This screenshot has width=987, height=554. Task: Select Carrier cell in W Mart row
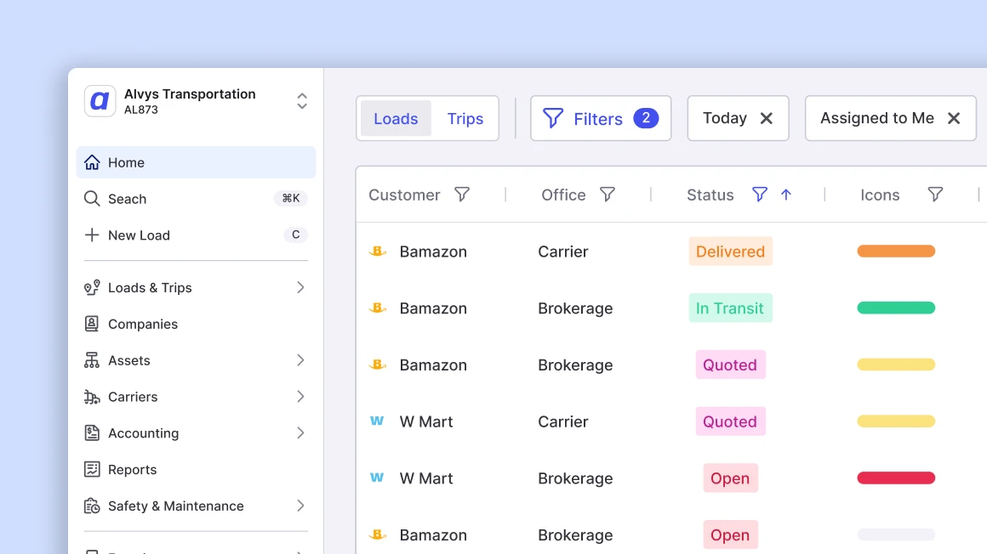tap(562, 421)
